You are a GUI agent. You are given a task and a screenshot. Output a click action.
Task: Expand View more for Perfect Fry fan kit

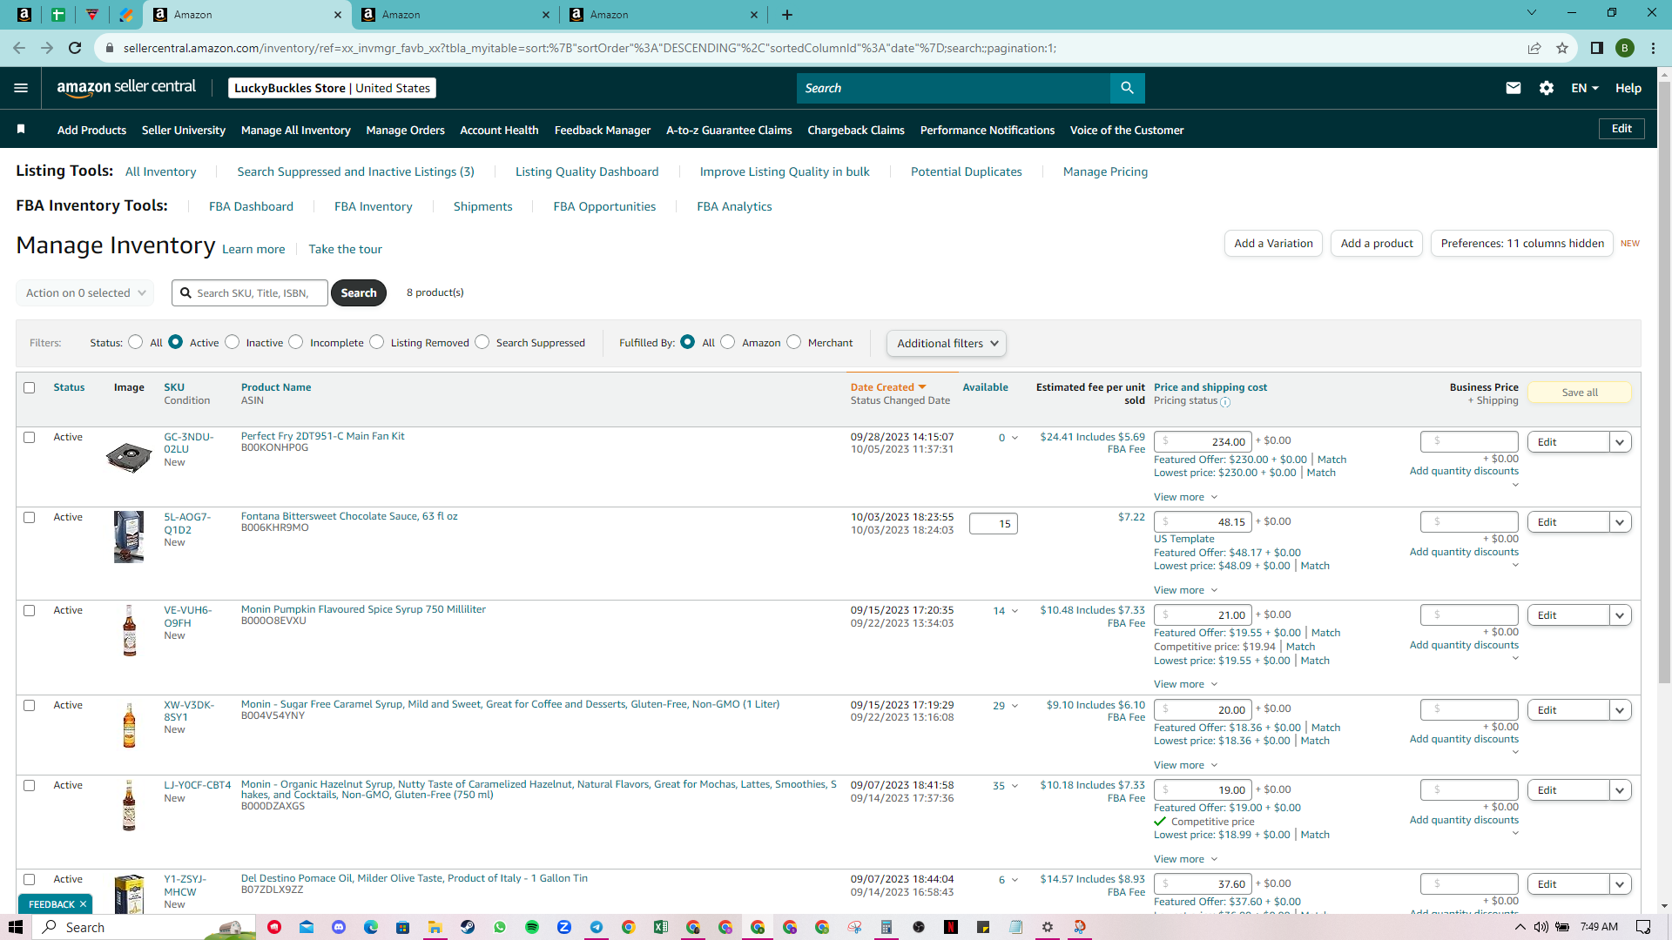point(1185,497)
